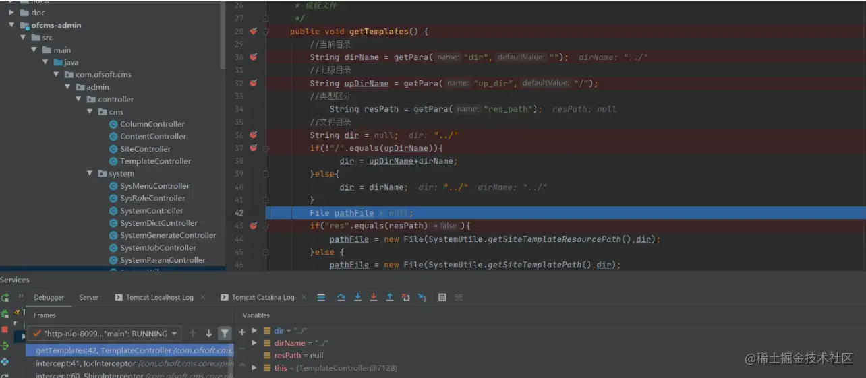
Task: Click the Show Execution Point icon
Action: [321, 297]
